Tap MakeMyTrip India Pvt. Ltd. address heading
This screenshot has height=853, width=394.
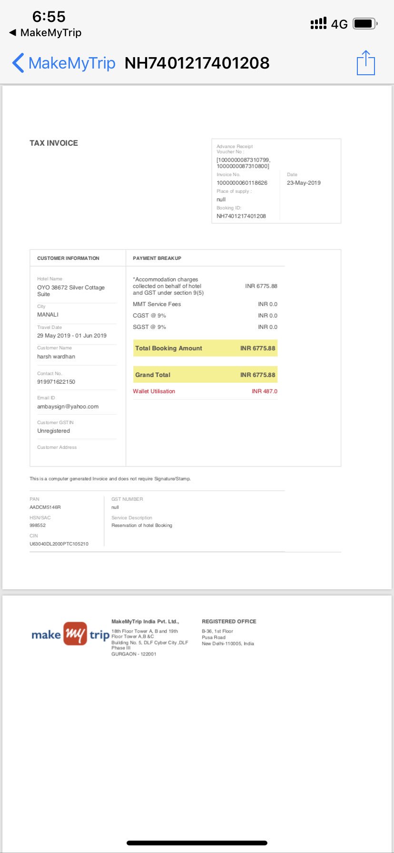(x=145, y=622)
